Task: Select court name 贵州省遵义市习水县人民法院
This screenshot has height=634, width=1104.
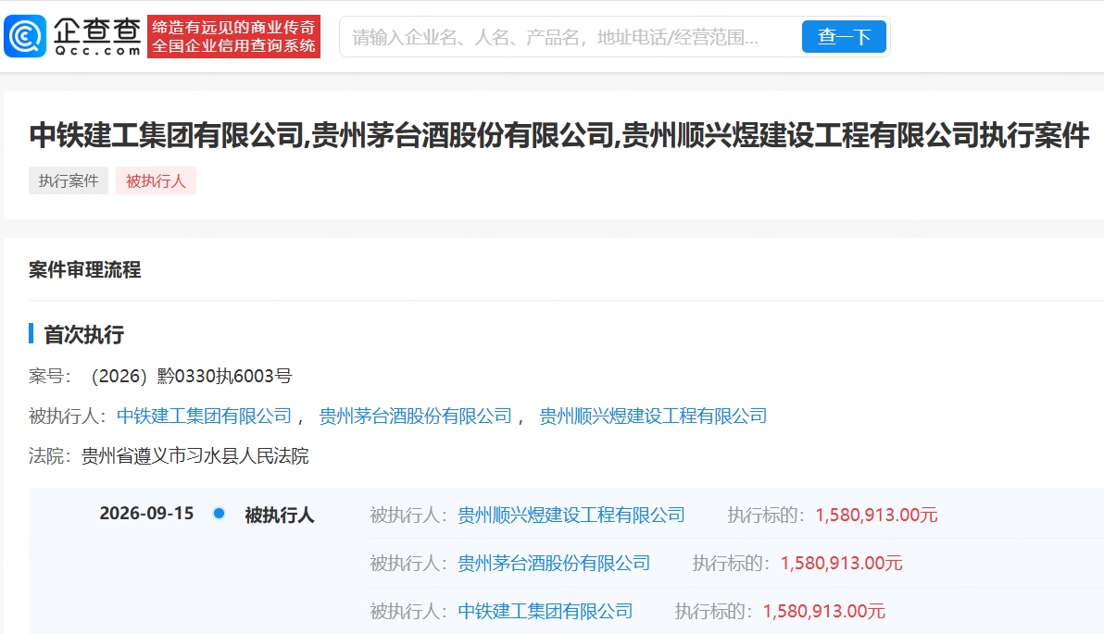Action: coord(195,456)
